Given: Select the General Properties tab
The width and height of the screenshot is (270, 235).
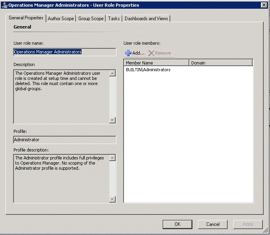Looking at the screenshot, I should [26, 18].
